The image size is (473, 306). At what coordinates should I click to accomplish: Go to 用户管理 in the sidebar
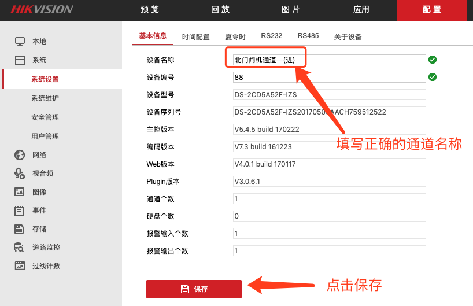coord(45,137)
